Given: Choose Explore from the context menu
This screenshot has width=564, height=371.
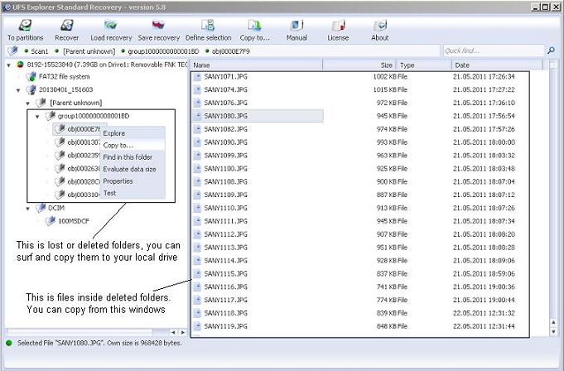Looking at the screenshot, I should [114, 133].
